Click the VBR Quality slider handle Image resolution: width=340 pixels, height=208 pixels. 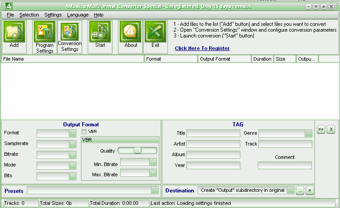coord(138,150)
